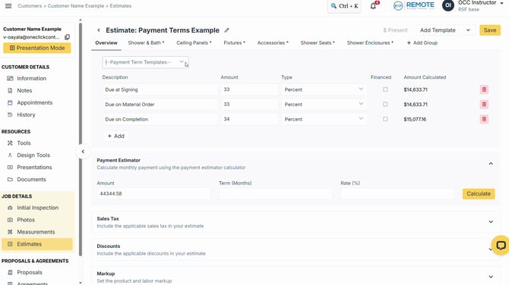Open Type dropdown for Due at Signing

click(324, 89)
